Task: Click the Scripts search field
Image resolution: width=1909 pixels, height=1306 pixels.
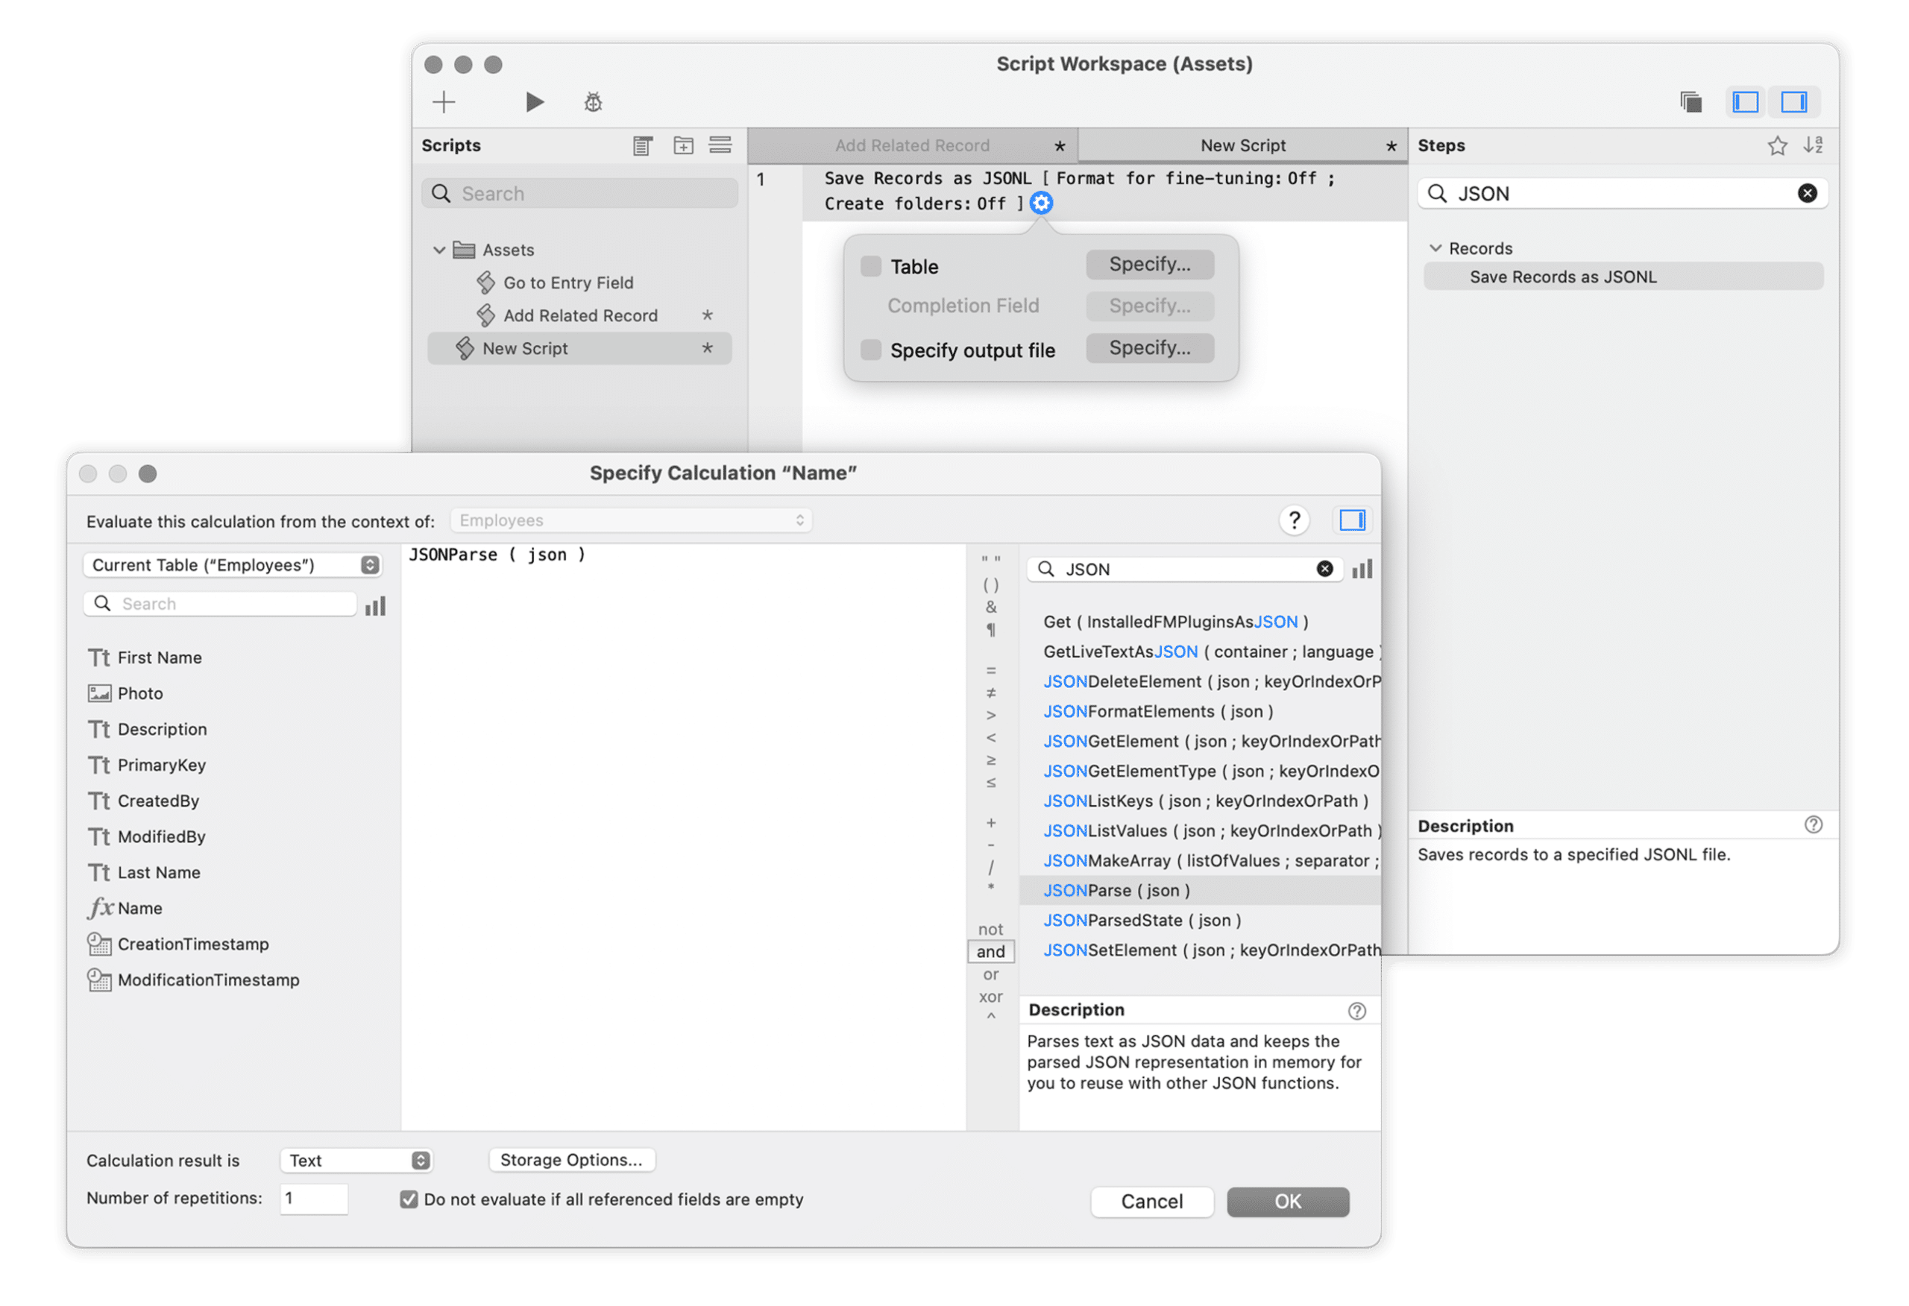Action: pyautogui.click(x=580, y=193)
